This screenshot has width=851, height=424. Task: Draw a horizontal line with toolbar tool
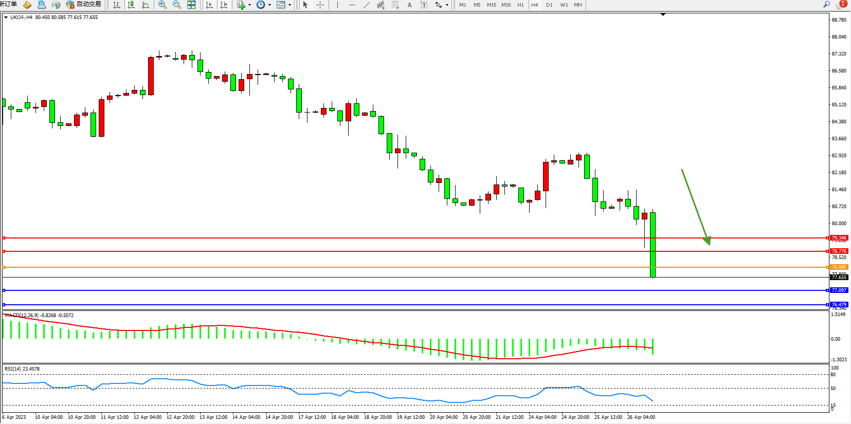point(352,5)
